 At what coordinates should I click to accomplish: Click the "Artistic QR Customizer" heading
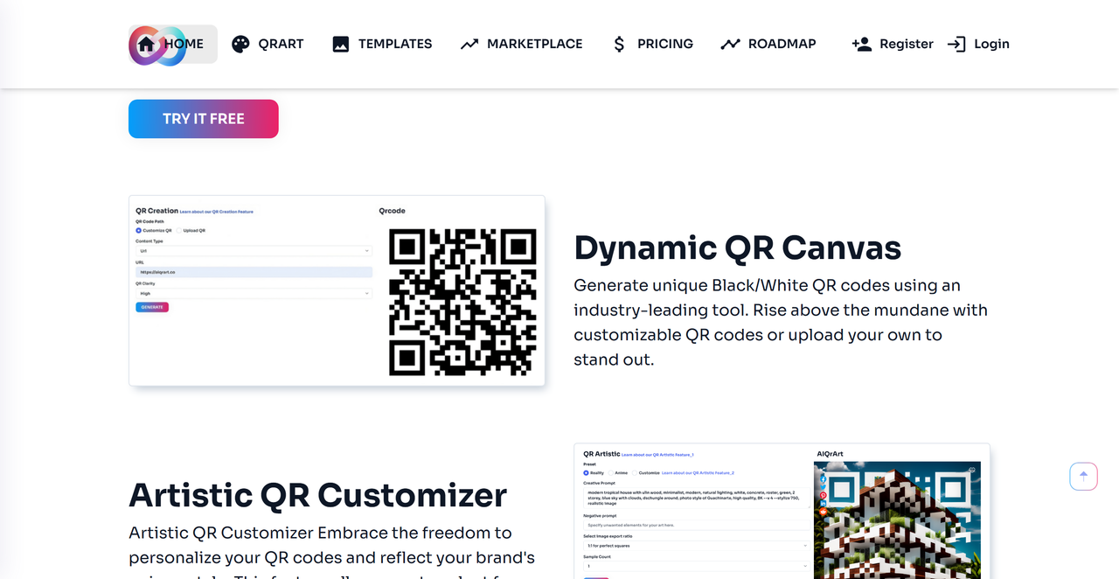(318, 495)
